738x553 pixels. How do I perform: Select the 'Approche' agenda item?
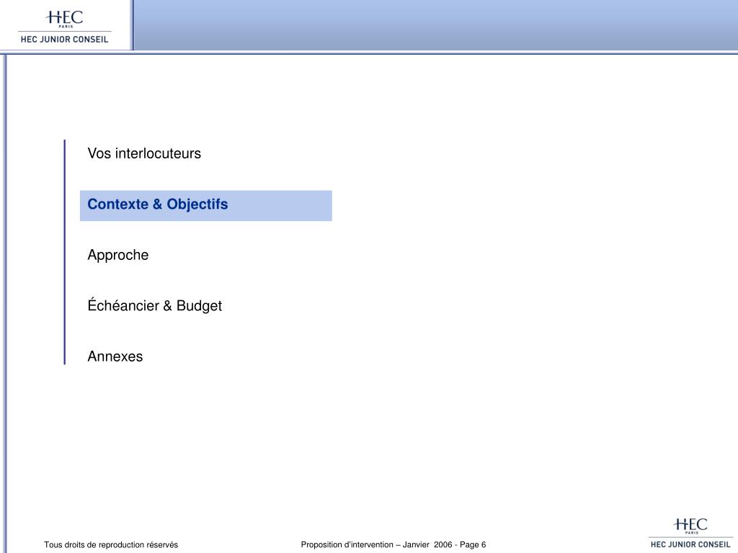tap(117, 256)
